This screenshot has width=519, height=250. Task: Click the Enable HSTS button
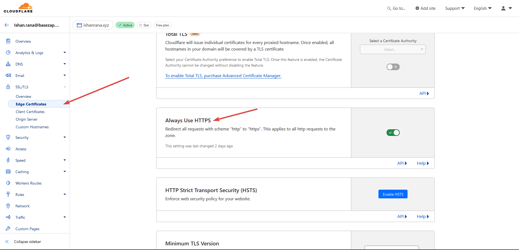[393, 194]
